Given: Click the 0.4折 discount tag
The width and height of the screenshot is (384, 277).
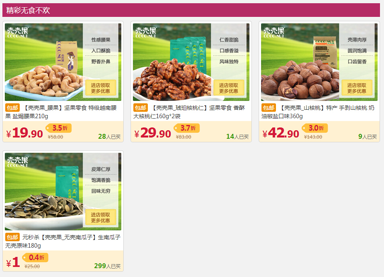Looking at the screenshot, I should pos(35,257).
